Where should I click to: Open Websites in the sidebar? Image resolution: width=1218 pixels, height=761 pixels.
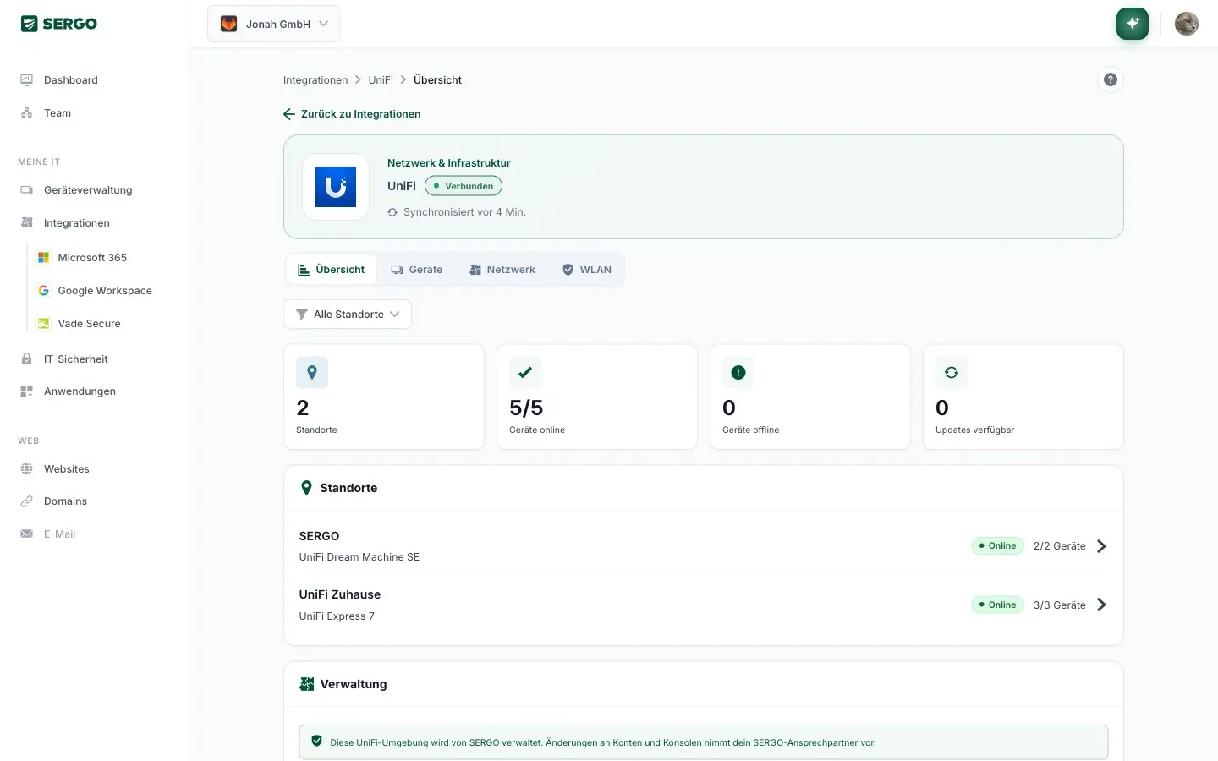pos(67,469)
